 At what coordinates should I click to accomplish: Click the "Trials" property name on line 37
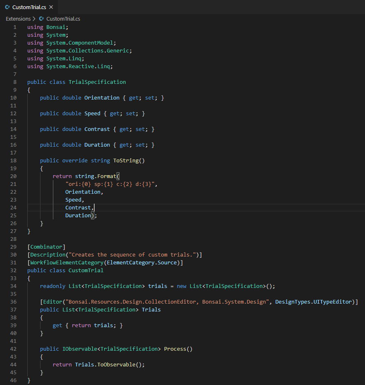click(151, 310)
